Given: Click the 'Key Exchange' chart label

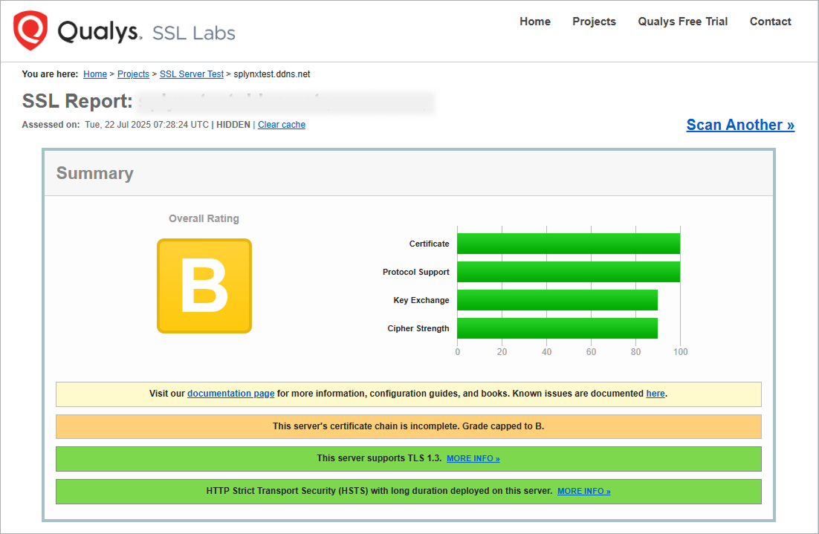Looking at the screenshot, I should [x=421, y=300].
